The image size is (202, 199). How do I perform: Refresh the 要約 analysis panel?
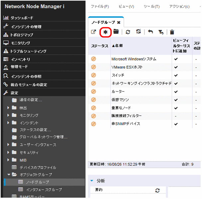coord(157,190)
